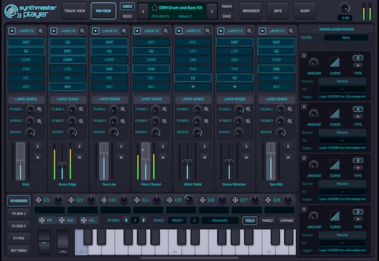Open the modulation matrix Filter dropdown
The image size is (379, 261).
[346, 38]
